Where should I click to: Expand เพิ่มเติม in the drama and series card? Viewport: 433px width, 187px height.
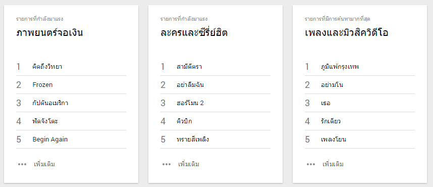189,164
